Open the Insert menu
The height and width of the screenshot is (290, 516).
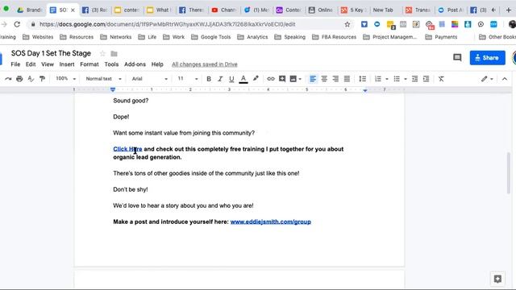pyautogui.click(x=67, y=64)
